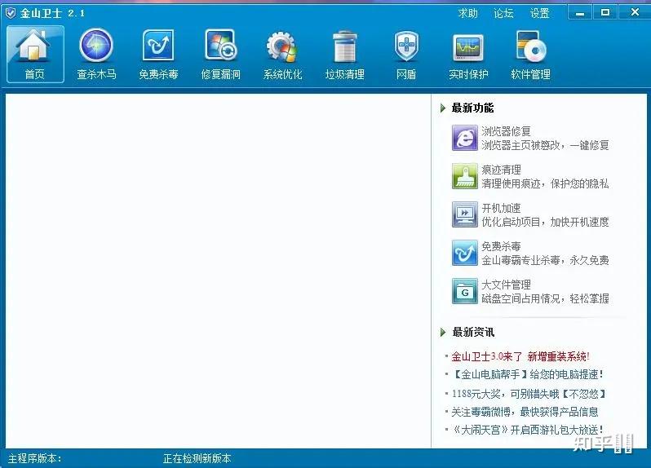Collapse the 最新功能 section arrow

443,108
